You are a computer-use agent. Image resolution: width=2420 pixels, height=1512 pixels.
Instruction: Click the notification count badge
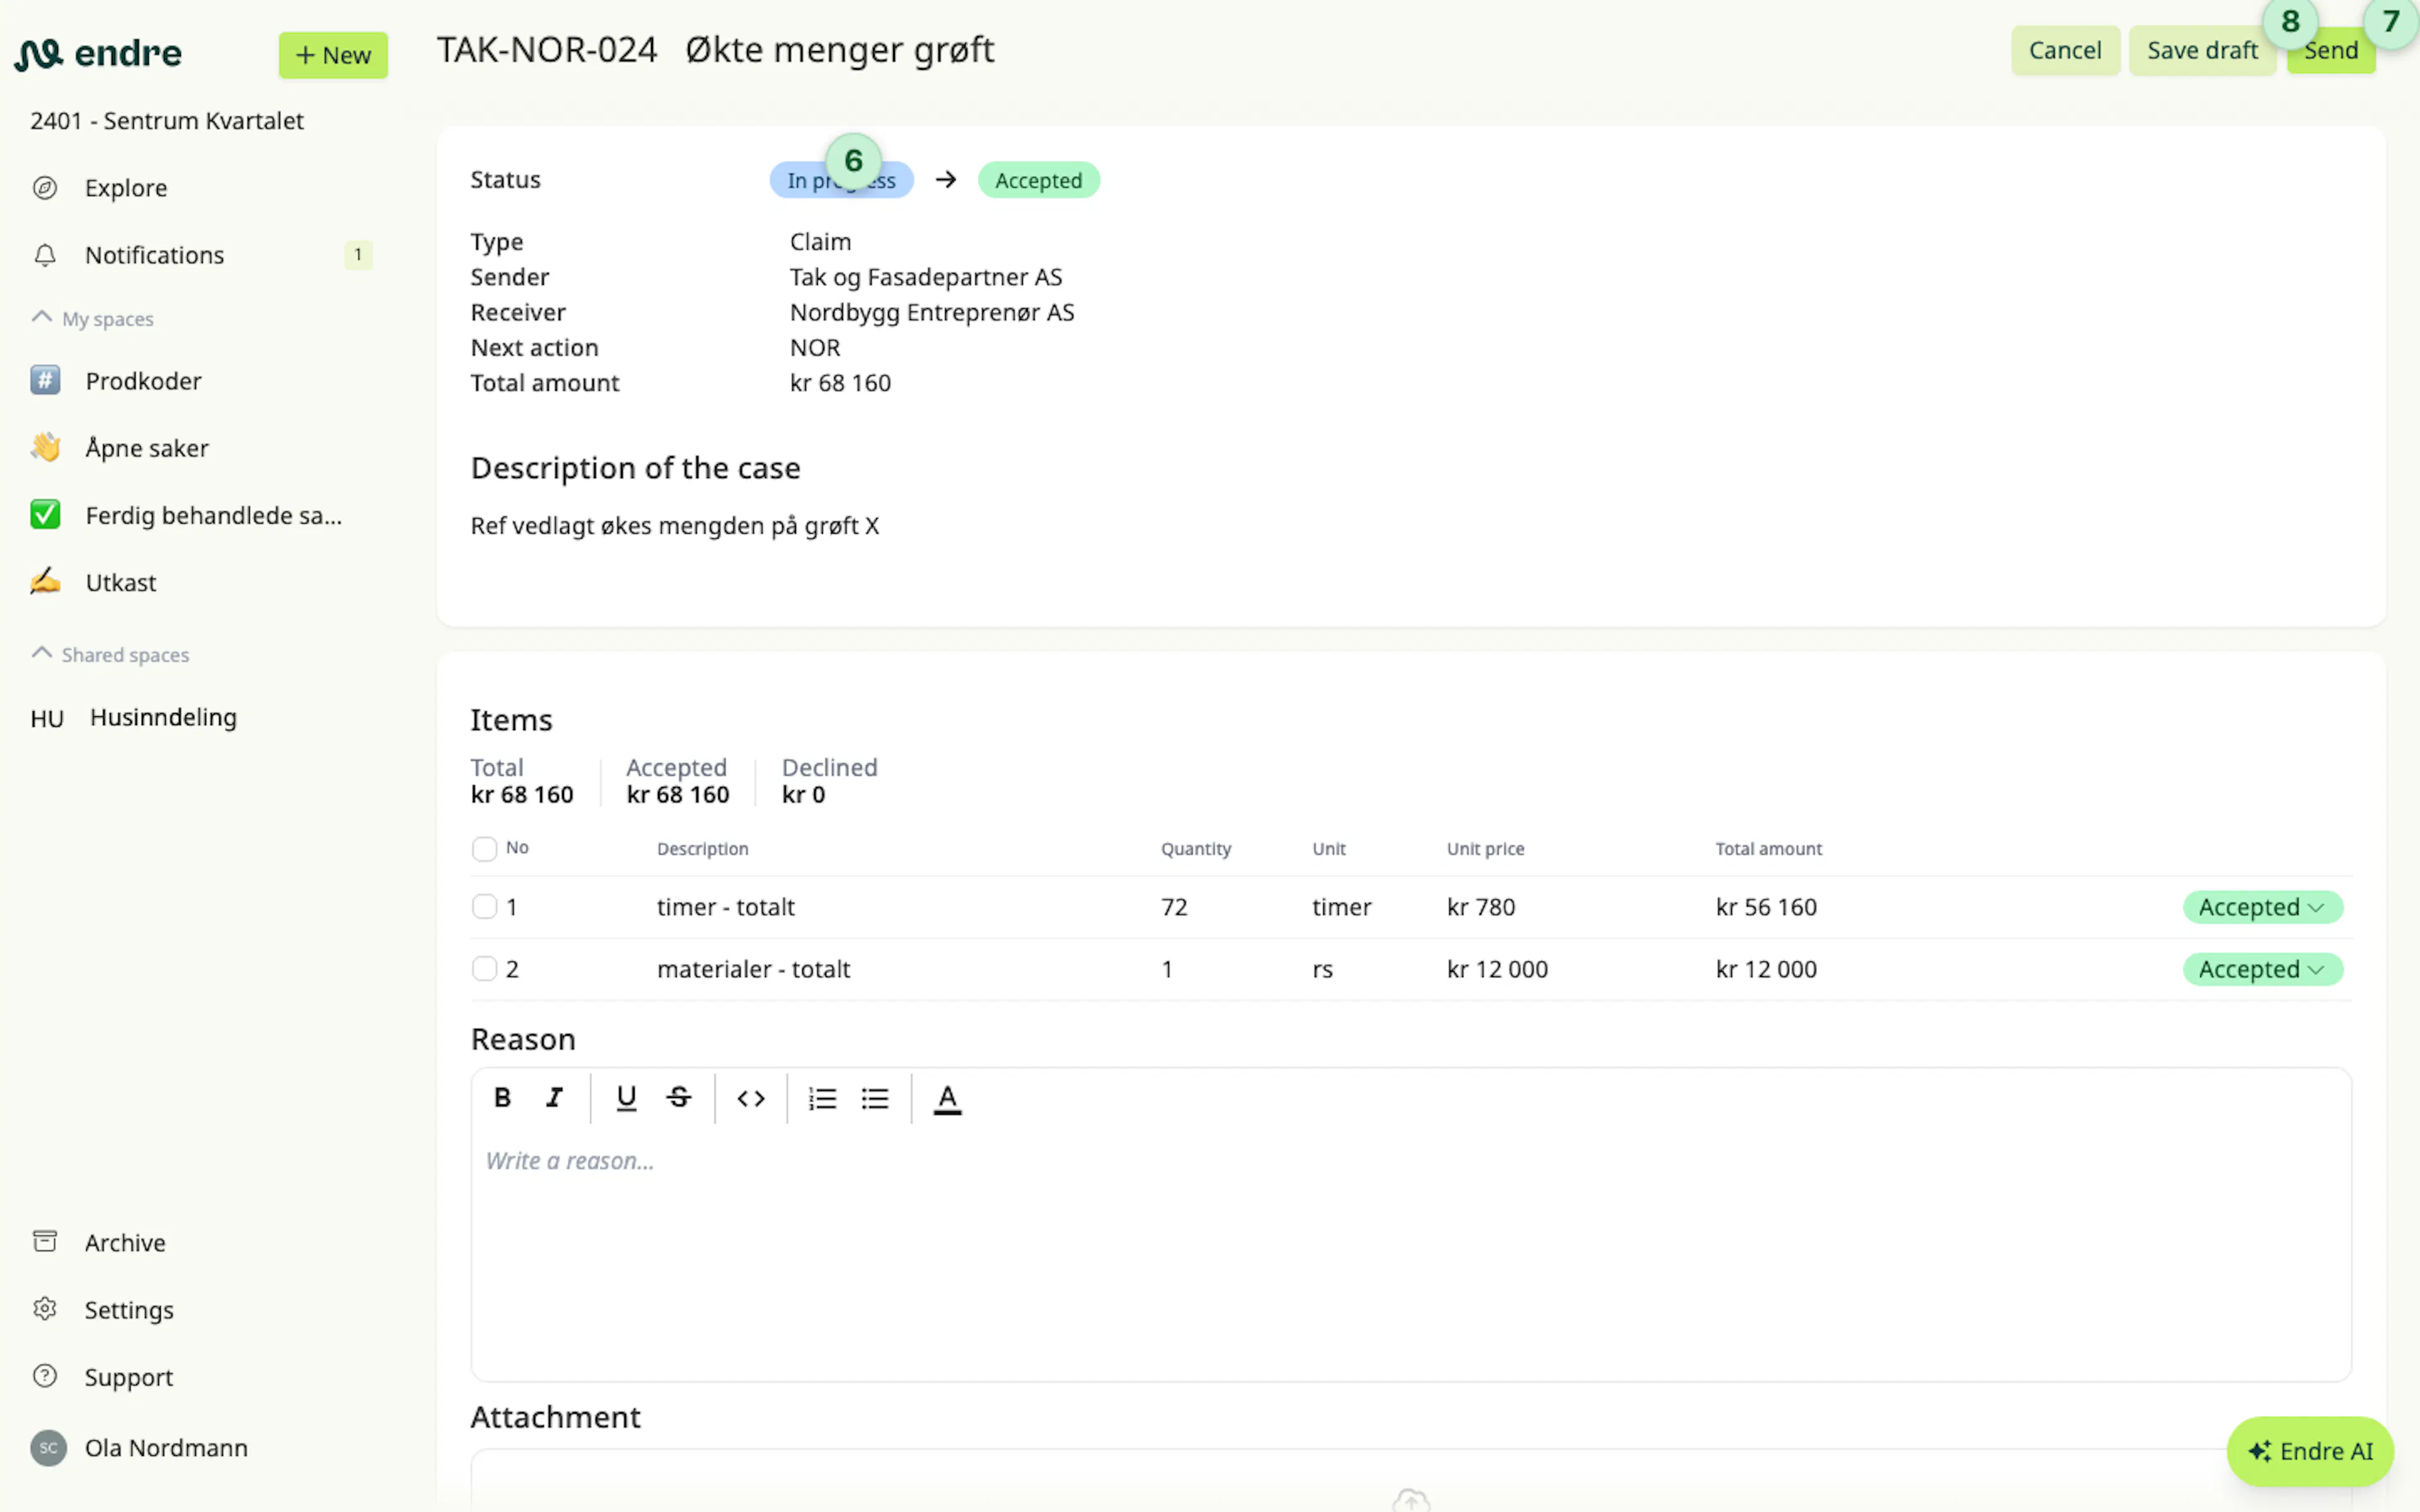pyautogui.click(x=358, y=255)
